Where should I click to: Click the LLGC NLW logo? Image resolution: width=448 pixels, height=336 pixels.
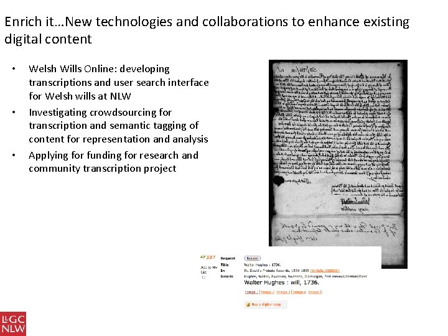pyautogui.click(x=13, y=324)
